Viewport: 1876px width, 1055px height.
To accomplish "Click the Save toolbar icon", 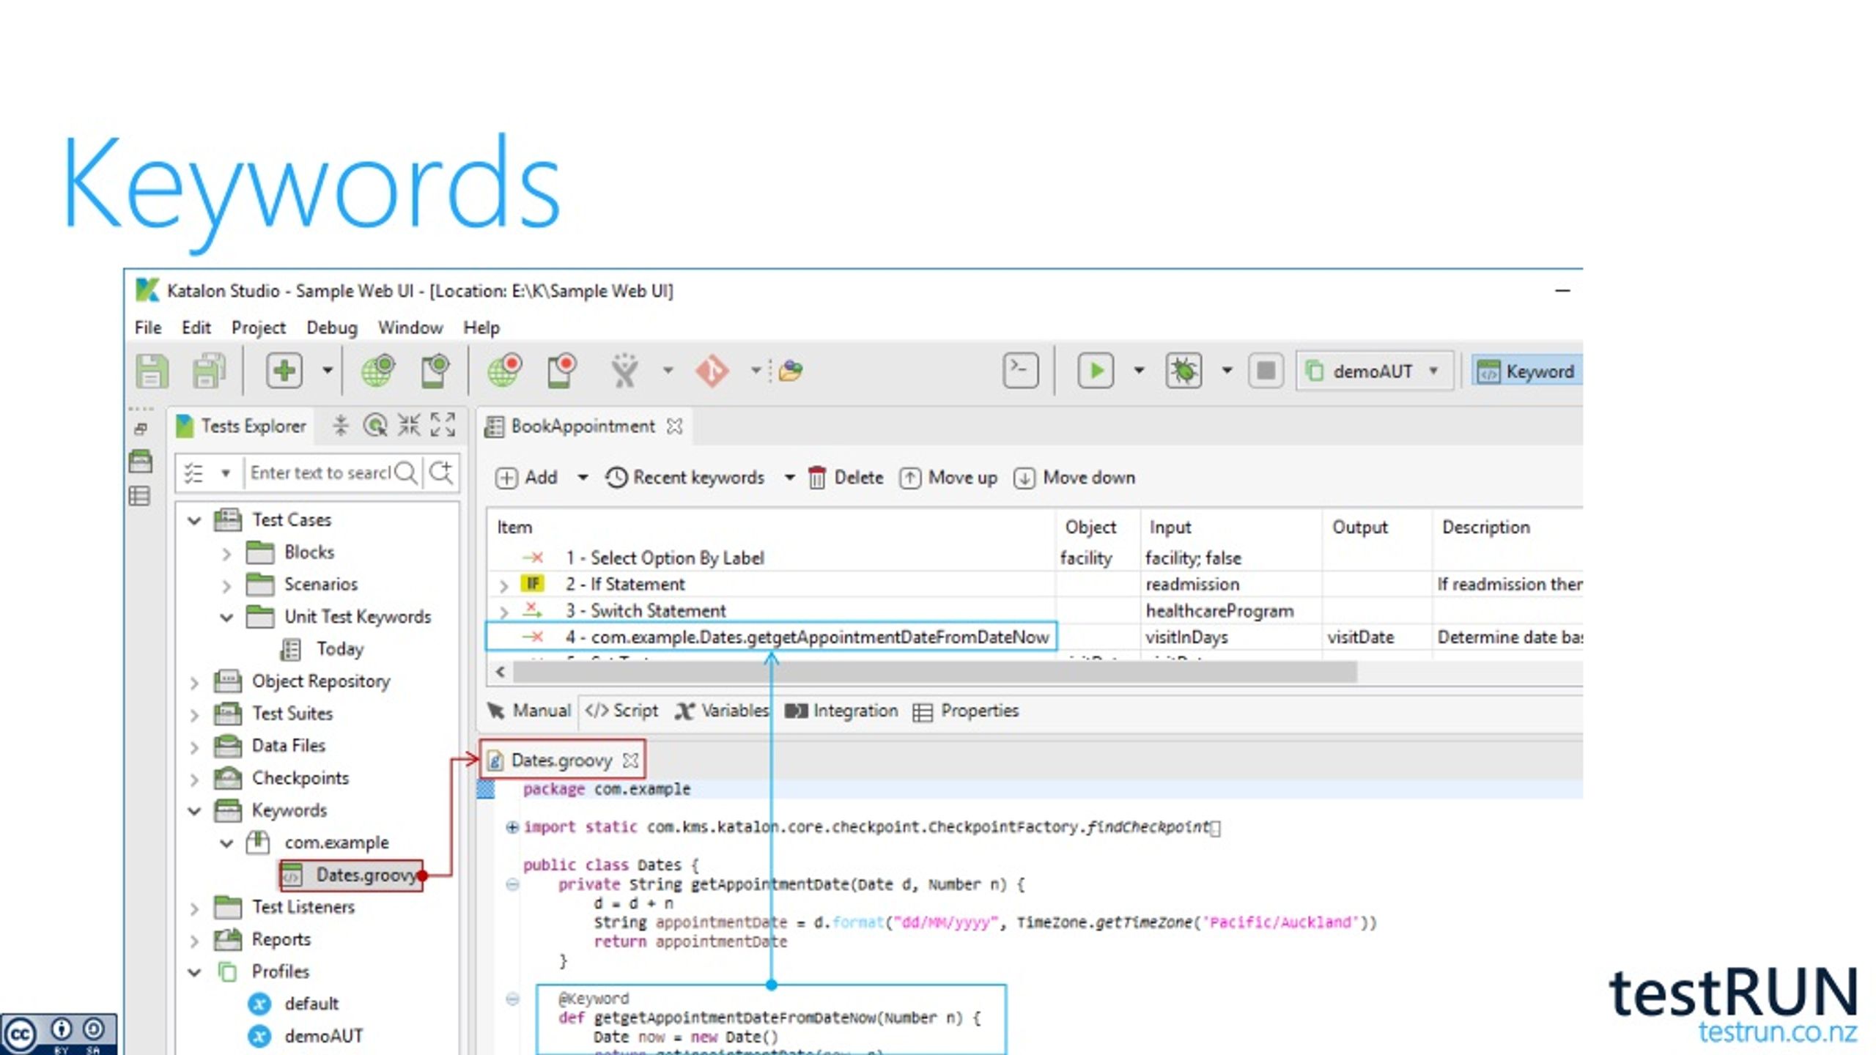I will pos(152,371).
